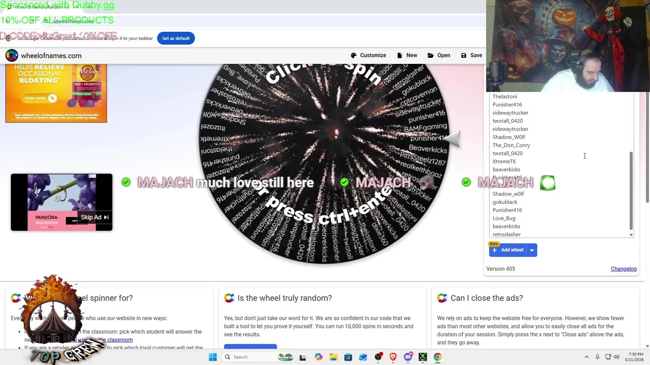Select the retroslasher entry in list
650x365 pixels.
coord(506,234)
